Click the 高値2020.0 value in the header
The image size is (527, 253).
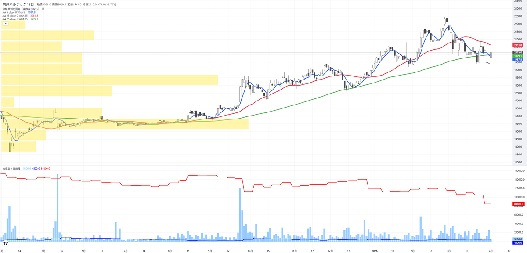point(60,4)
